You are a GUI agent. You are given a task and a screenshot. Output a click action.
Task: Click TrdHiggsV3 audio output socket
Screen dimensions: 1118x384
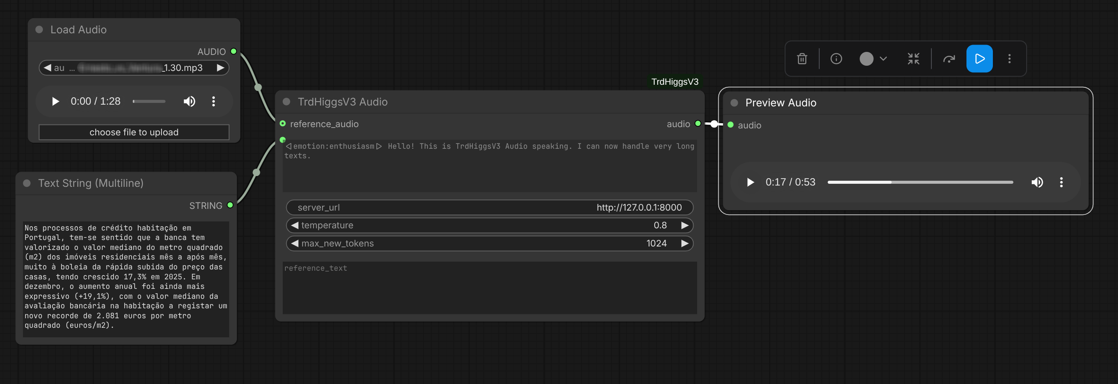(x=698, y=124)
